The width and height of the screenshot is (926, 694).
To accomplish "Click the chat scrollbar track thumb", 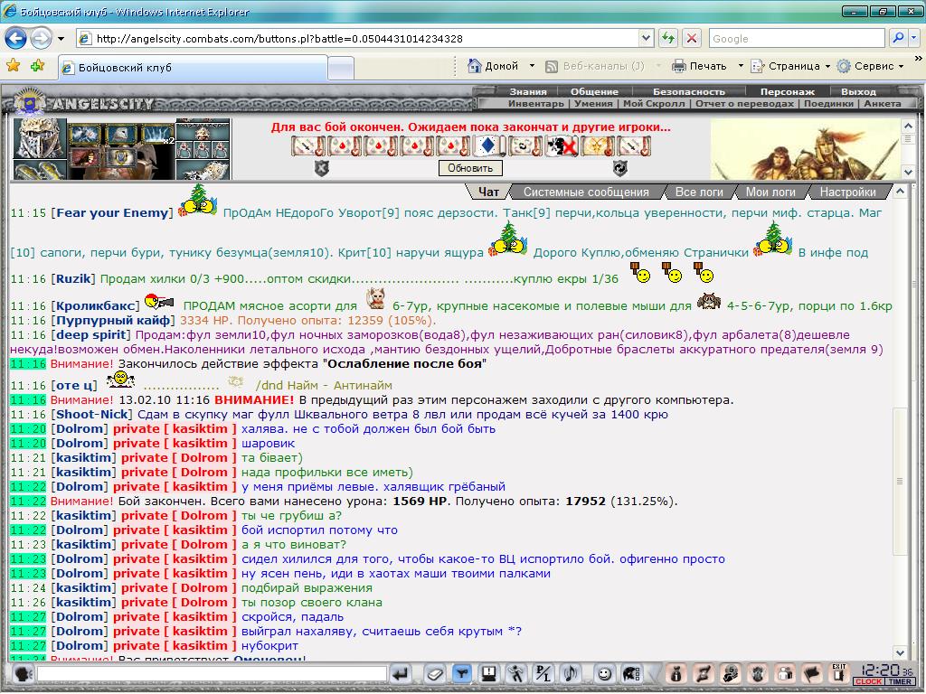I will 900,481.
